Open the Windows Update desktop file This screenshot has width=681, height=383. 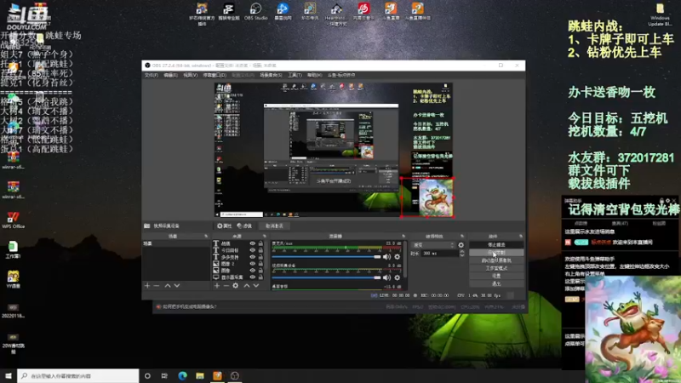tap(660, 14)
